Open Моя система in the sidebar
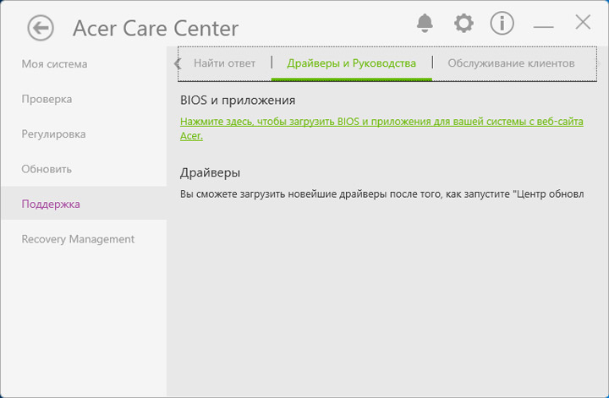 tap(84, 64)
